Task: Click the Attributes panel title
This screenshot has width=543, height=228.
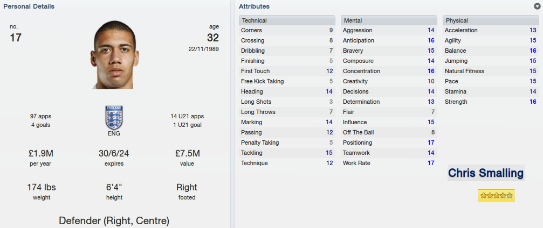Action: click(x=254, y=6)
